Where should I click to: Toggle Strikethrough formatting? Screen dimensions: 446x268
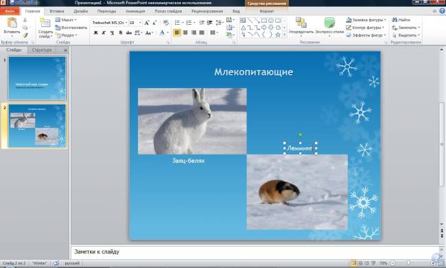[129, 32]
